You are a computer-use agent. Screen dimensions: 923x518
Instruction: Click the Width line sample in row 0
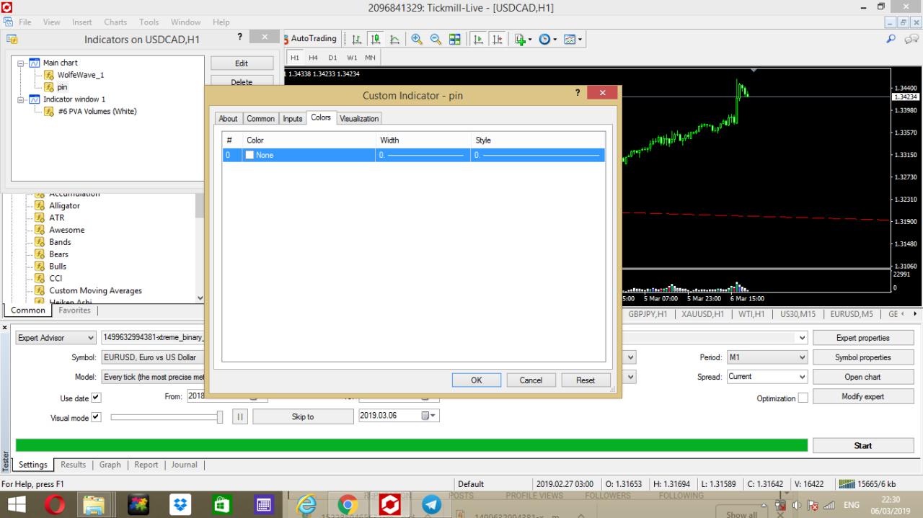click(x=425, y=155)
